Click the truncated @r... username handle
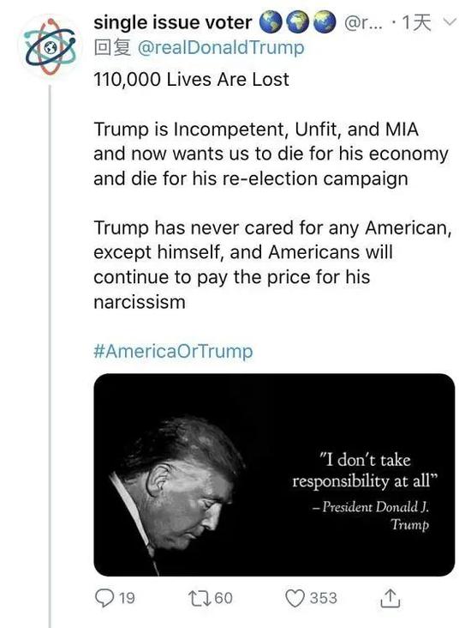 tap(362, 23)
